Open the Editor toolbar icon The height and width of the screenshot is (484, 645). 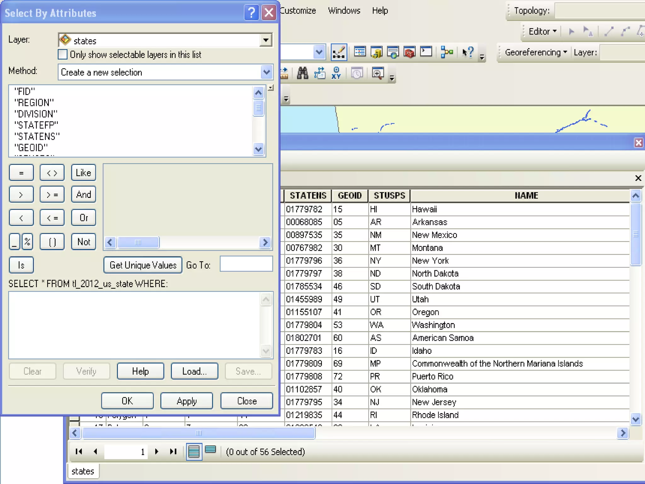[339, 52]
